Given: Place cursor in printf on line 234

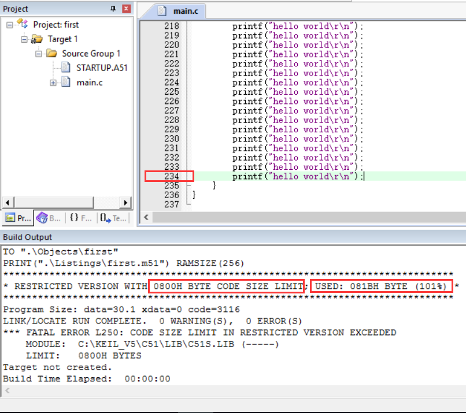Looking at the screenshot, I should (298, 176).
